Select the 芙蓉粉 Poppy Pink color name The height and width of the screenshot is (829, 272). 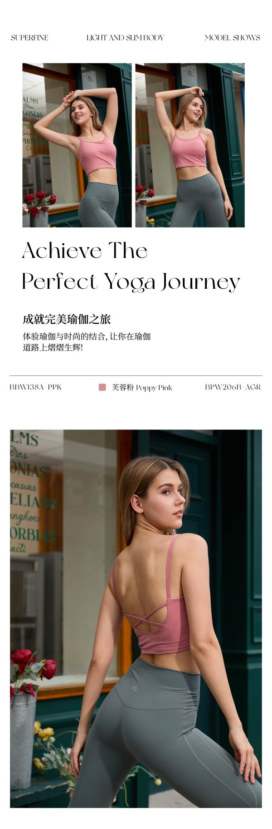click(x=142, y=387)
